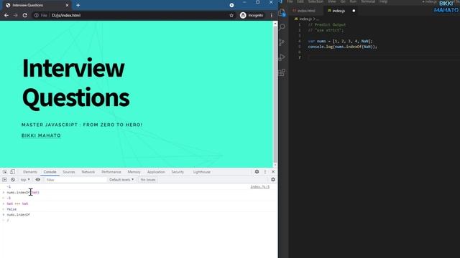Viewport: 460px width, 258px height.
Task: Open the 'top' JavaScript context dropdown
Action: (x=25, y=180)
